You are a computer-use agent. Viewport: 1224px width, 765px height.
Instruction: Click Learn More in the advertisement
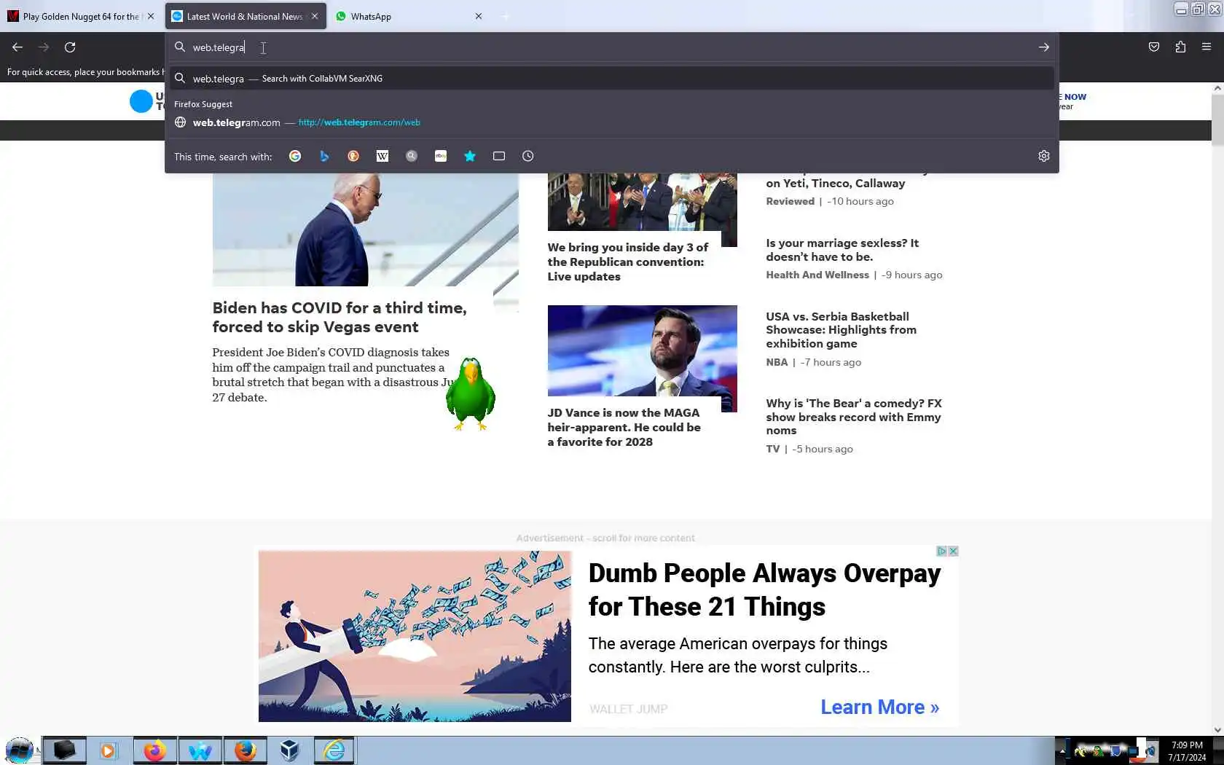[879, 707]
